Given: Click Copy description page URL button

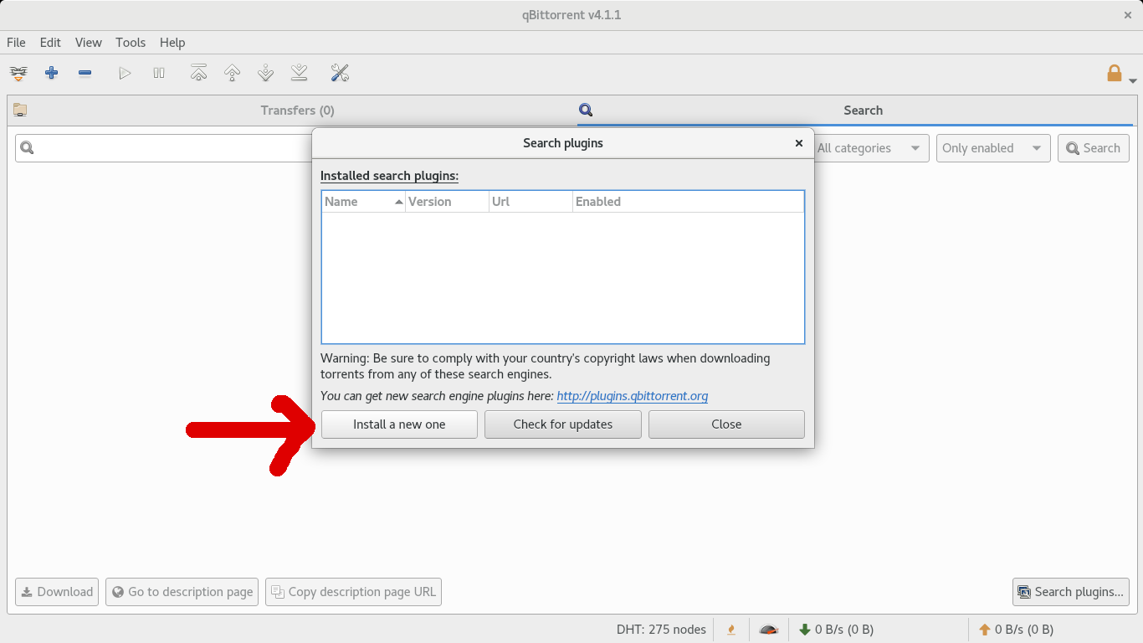Looking at the screenshot, I should pos(353,592).
